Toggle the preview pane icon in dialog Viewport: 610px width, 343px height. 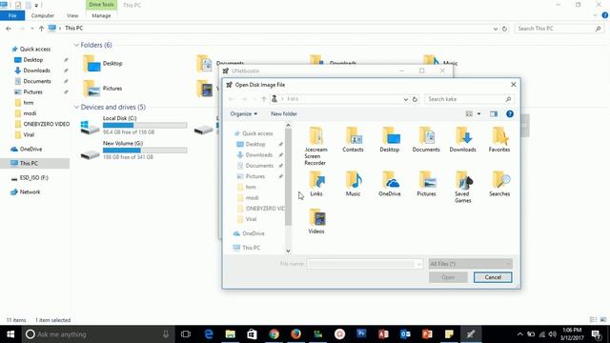pyautogui.click(x=494, y=114)
